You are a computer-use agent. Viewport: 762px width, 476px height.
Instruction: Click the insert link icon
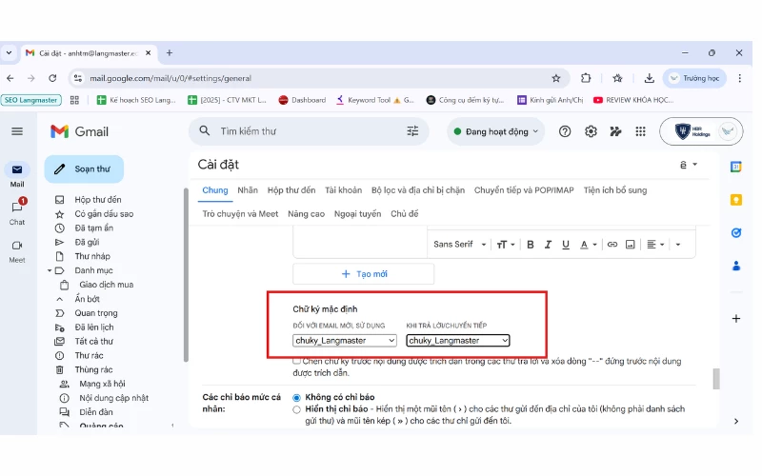pos(612,245)
